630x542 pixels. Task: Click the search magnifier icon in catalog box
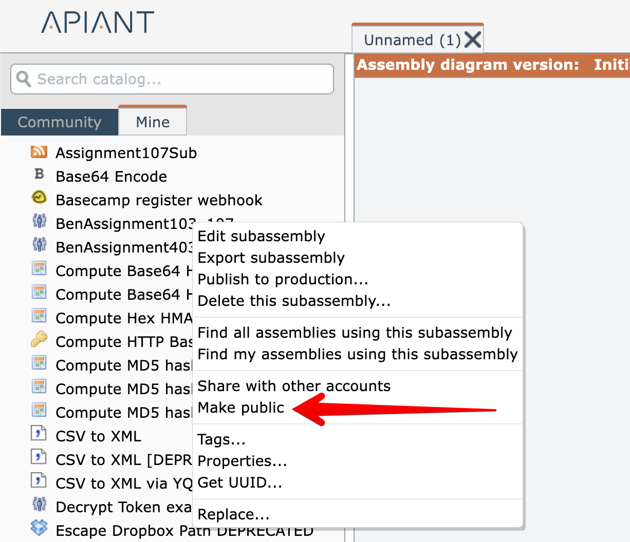click(x=24, y=79)
